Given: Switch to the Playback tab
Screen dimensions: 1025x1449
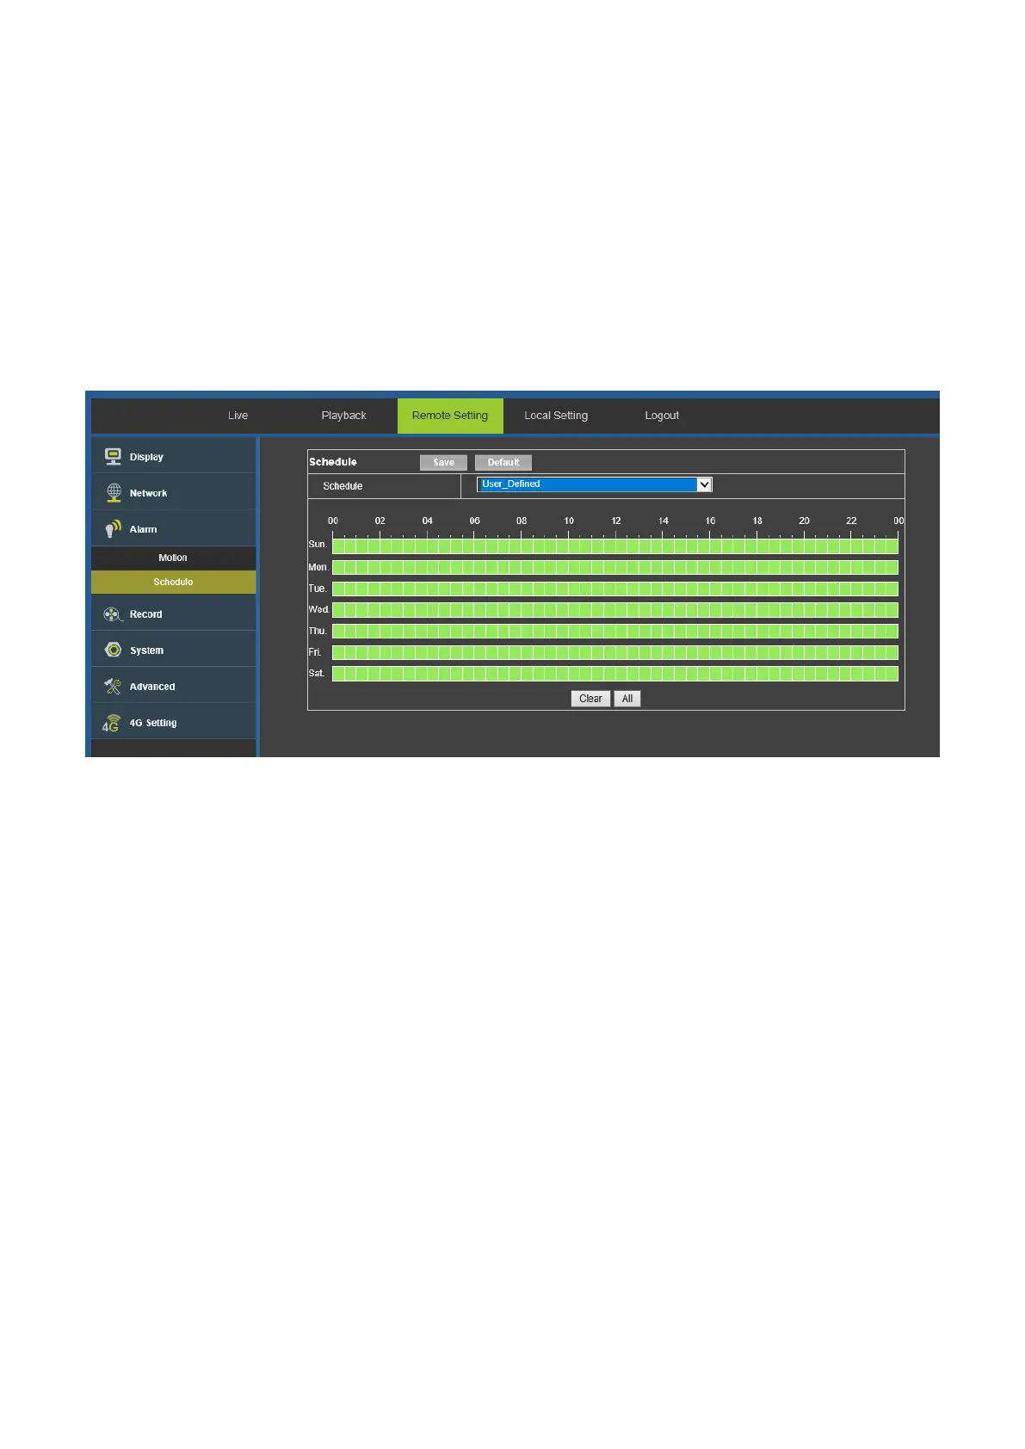Looking at the screenshot, I should pos(343,416).
